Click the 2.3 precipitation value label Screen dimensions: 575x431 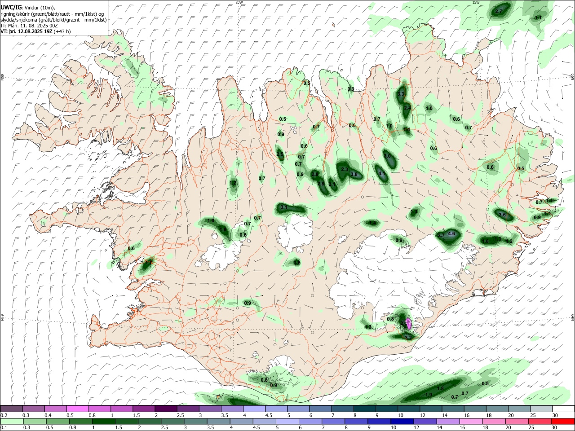tap(345, 169)
